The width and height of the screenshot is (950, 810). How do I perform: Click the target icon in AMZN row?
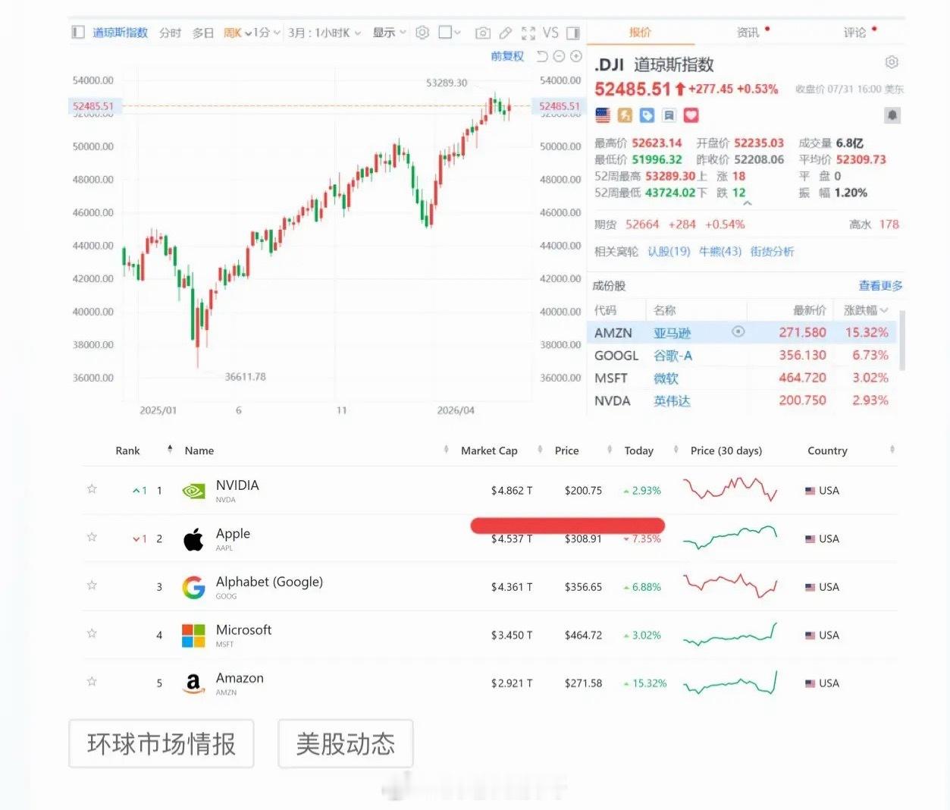(x=738, y=332)
